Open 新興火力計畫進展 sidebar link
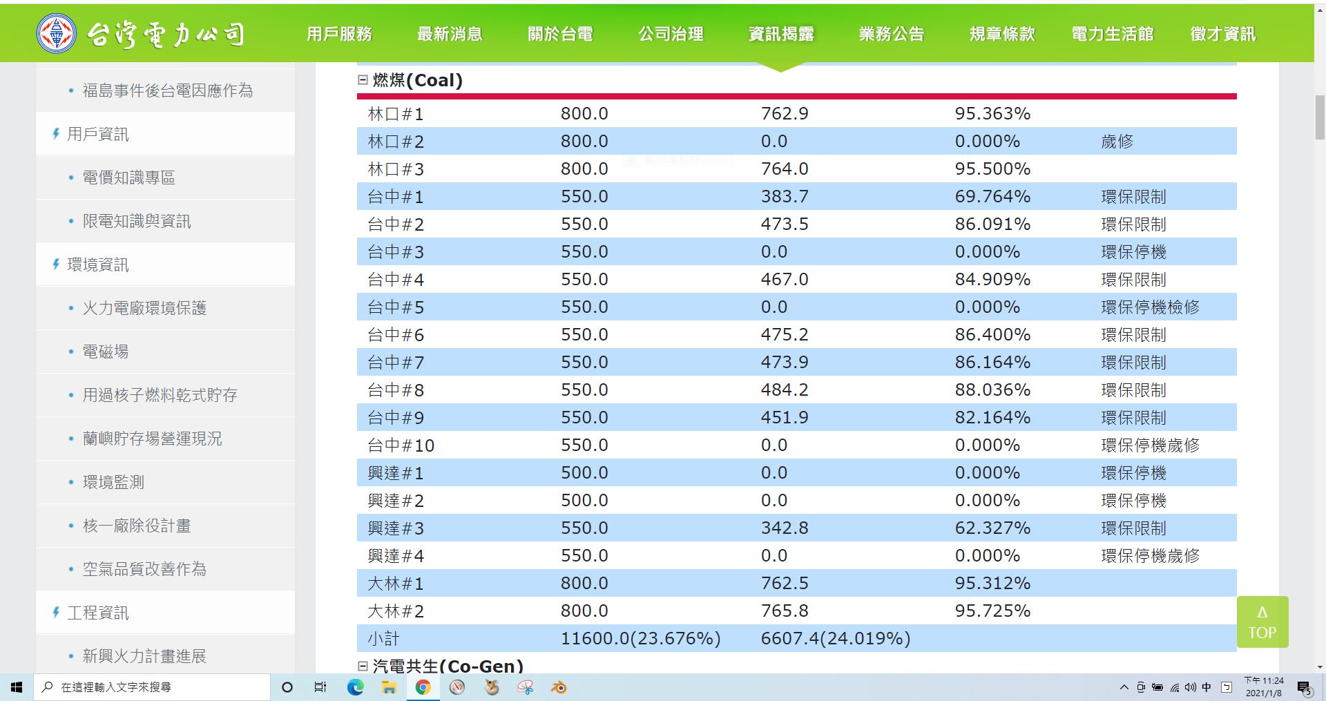Image resolution: width=1326 pixels, height=701 pixels. coord(144,656)
